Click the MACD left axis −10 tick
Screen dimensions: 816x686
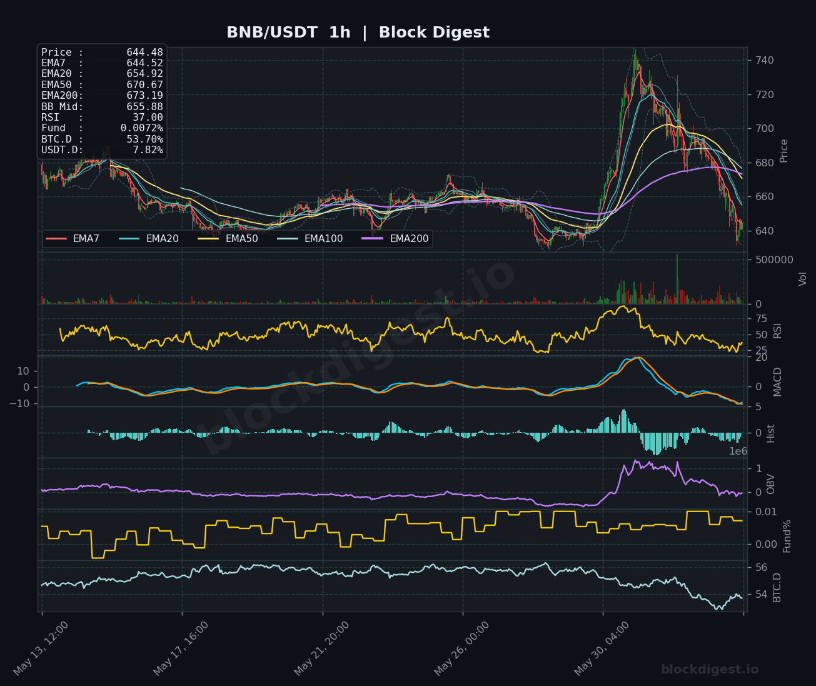(x=19, y=404)
